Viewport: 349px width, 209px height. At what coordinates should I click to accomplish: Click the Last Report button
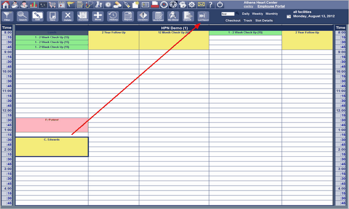pos(203,16)
